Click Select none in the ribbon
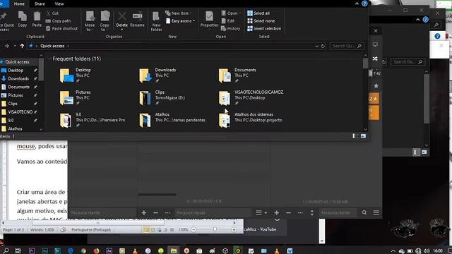 (261, 20)
